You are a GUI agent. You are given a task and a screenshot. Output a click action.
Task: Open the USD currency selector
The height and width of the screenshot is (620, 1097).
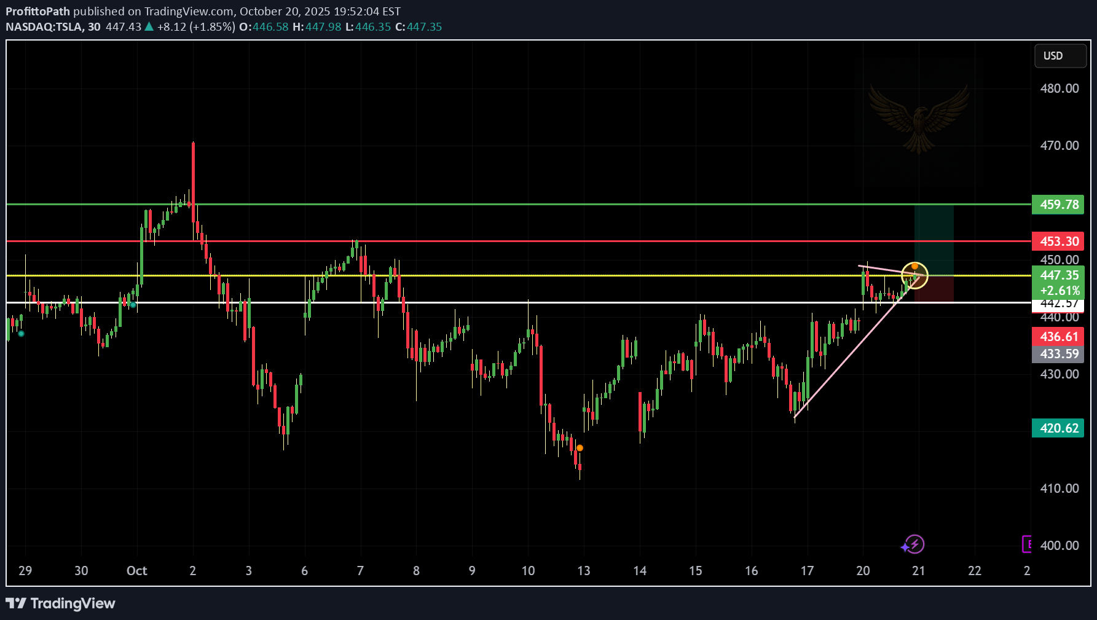[x=1060, y=56]
